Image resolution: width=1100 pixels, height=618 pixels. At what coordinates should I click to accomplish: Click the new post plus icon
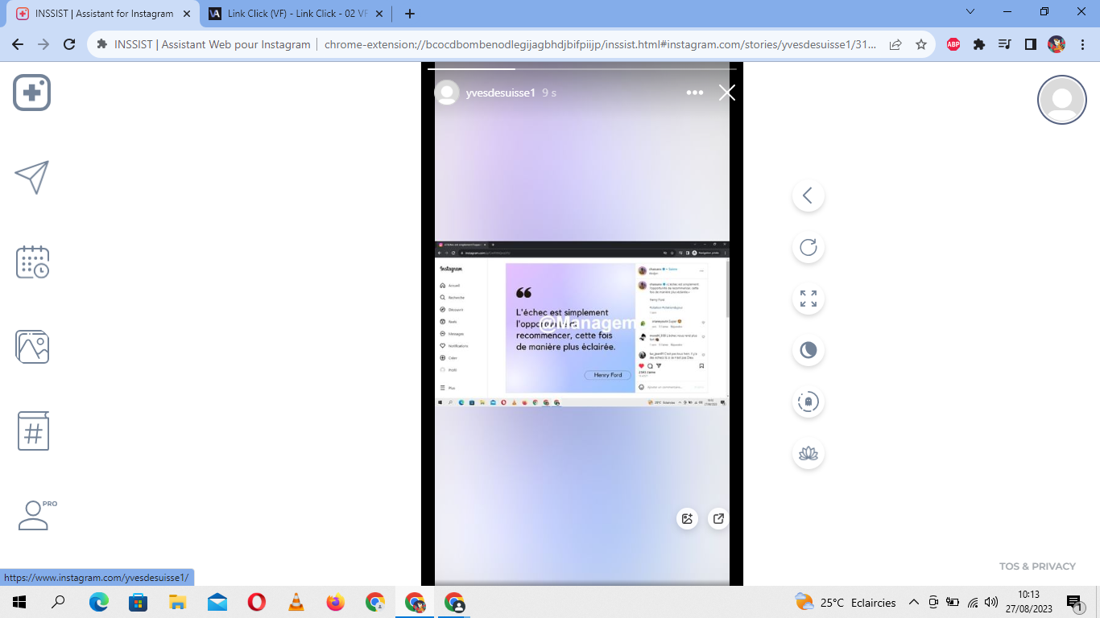click(32, 93)
